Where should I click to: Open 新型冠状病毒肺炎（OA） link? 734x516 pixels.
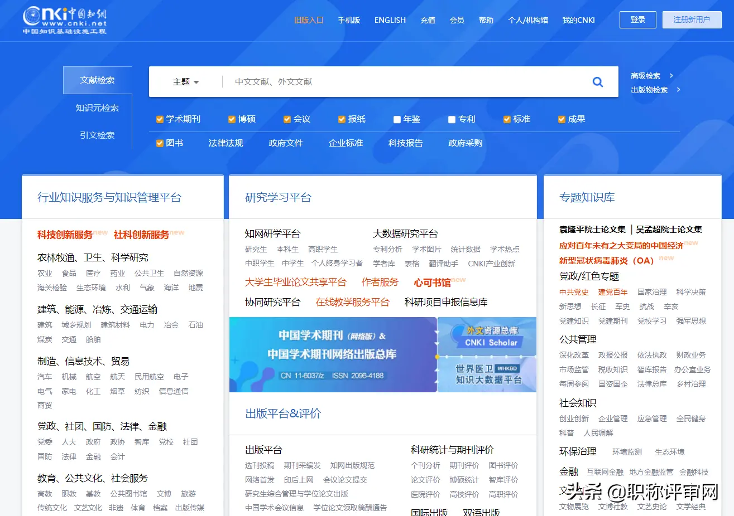point(606,260)
